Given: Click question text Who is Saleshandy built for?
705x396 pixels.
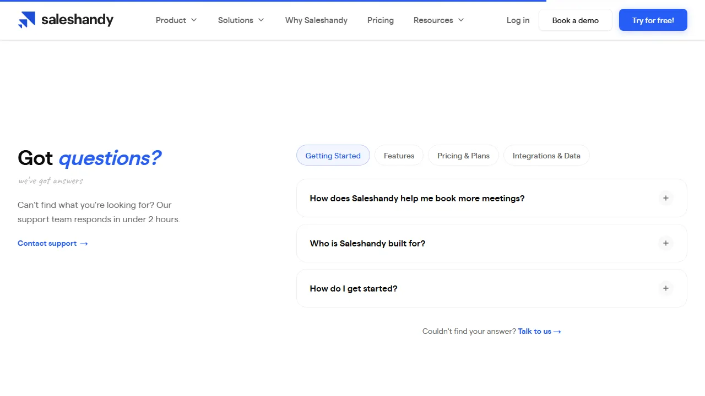Looking at the screenshot, I should coord(367,244).
